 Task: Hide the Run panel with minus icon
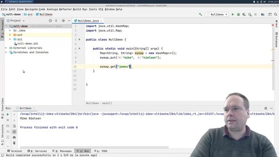[271, 108]
